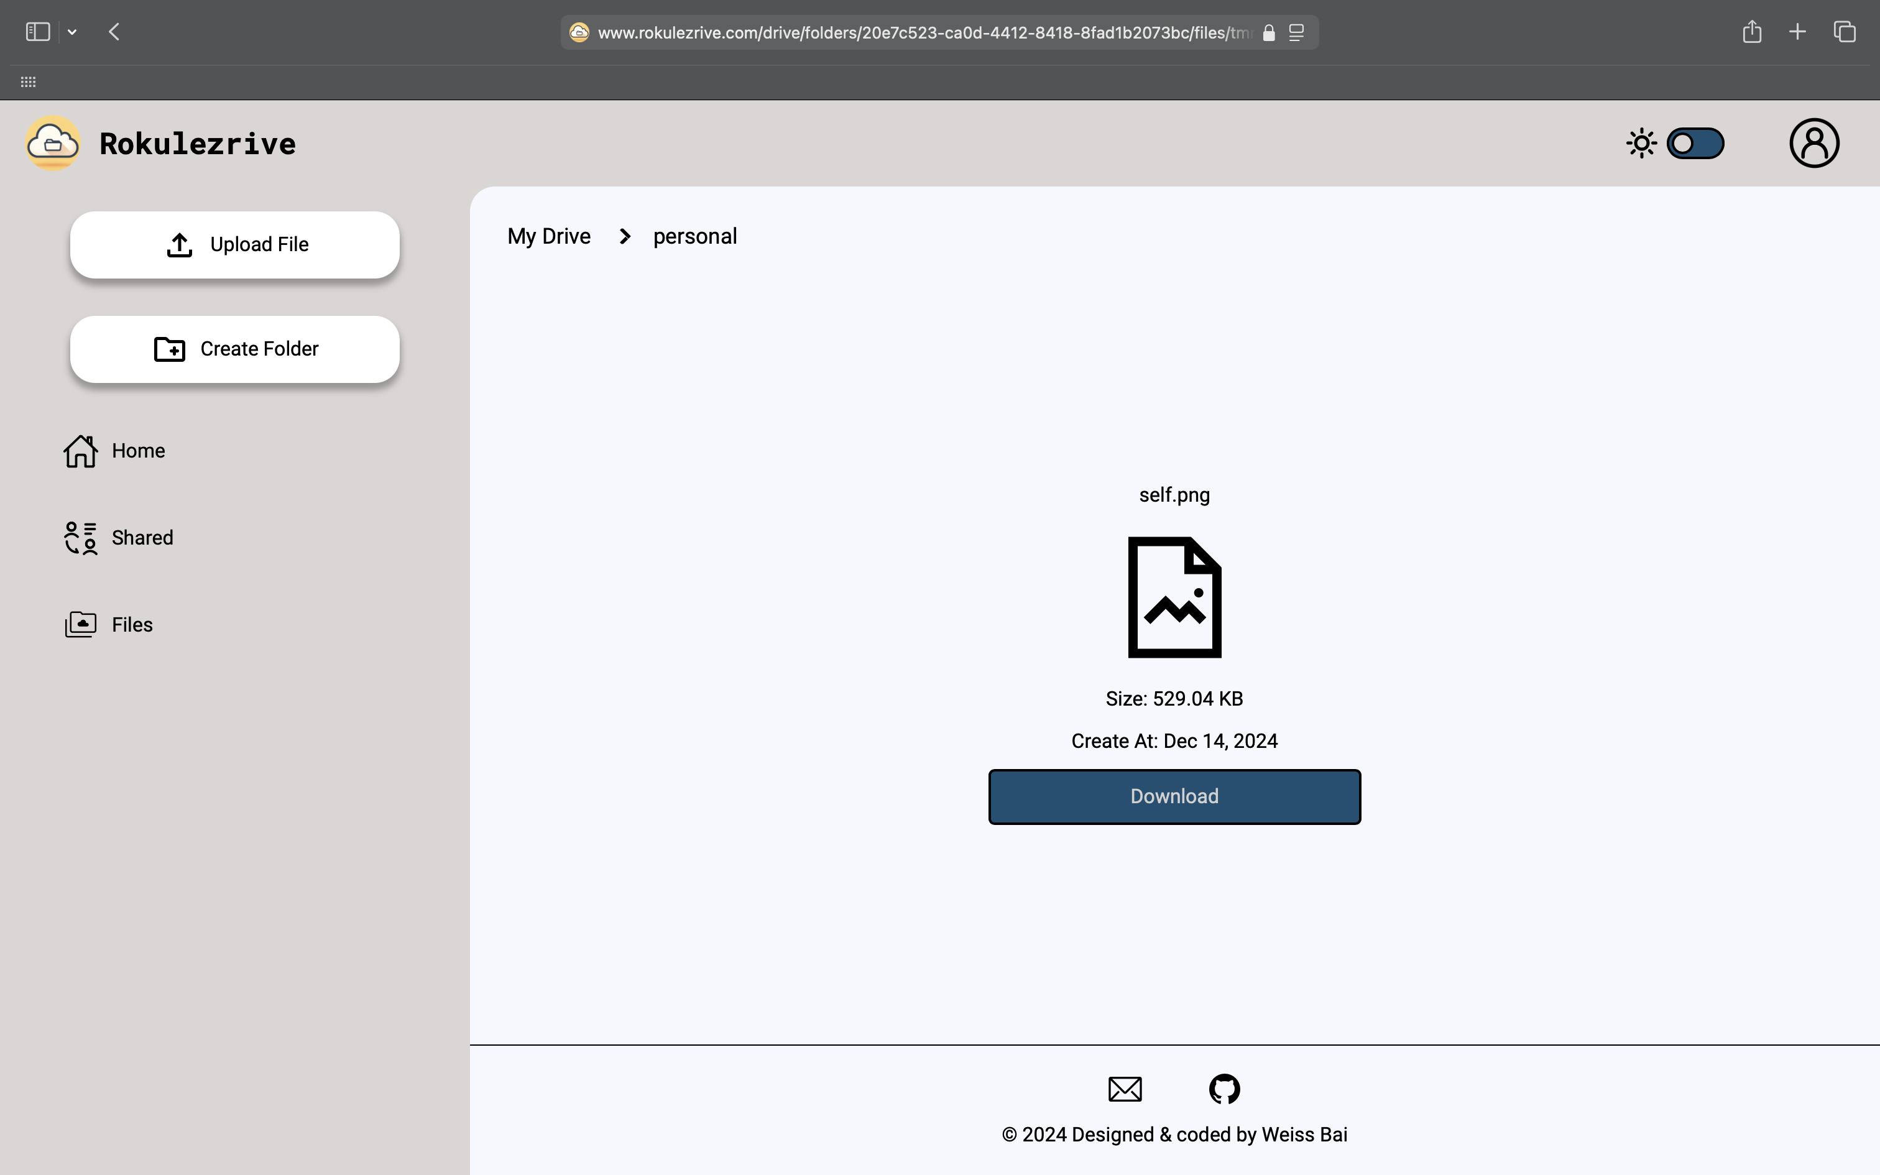Click the email icon in the footer
The width and height of the screenshot is (1880, 1175).
click(1125, 1089)
